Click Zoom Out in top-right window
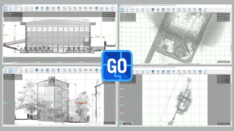The image size is (234, 131). (184, 10)
